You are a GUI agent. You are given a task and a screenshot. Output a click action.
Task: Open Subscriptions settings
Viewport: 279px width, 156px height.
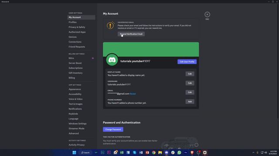click(81, 68)
